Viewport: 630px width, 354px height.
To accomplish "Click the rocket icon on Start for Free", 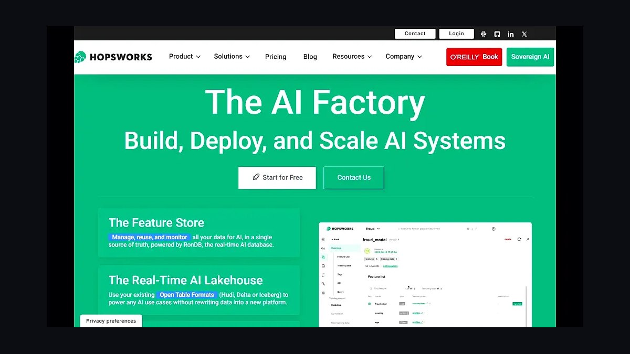I will [x=256, y=177].
